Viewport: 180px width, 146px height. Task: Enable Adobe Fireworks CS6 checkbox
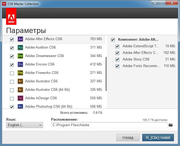(12, 73)
